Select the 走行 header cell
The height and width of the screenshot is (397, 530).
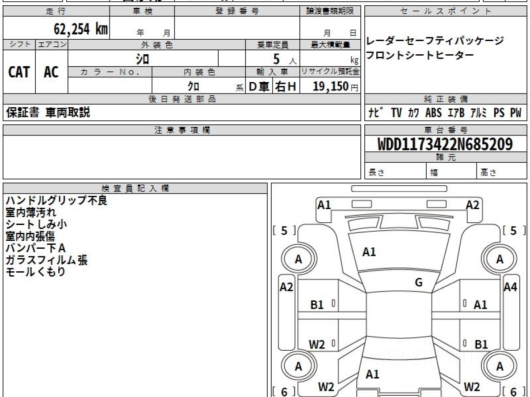[x=56, y=11]
